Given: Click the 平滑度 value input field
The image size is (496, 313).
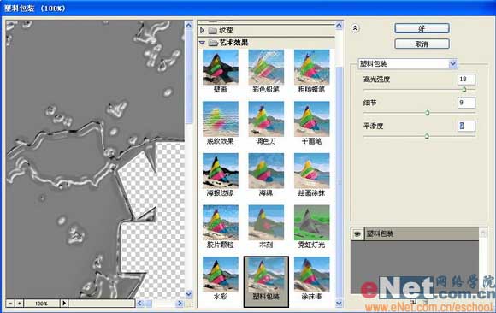Looking at the screenshot, I should [467, 126].
